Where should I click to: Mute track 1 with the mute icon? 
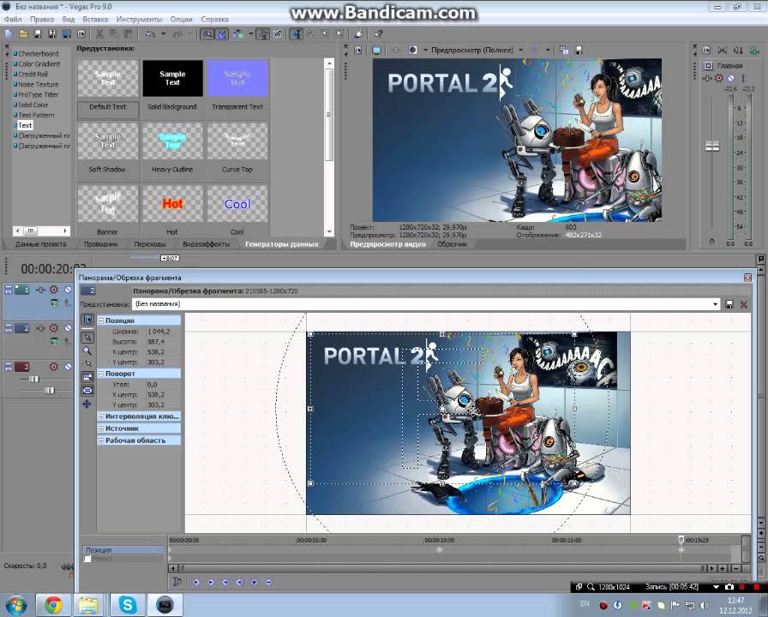coord(68,290)
